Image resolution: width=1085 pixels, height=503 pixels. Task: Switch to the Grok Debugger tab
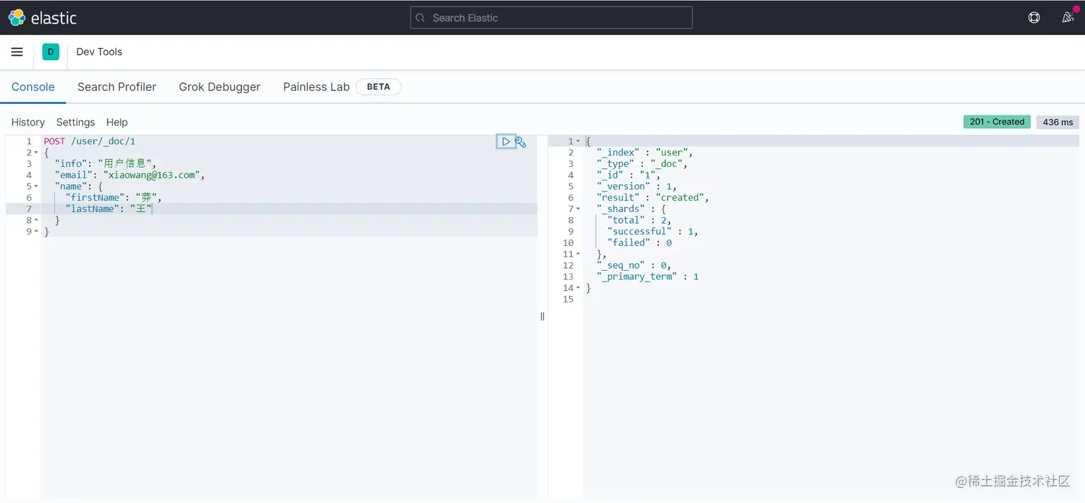pyautogui.click(x=220, y=87)
